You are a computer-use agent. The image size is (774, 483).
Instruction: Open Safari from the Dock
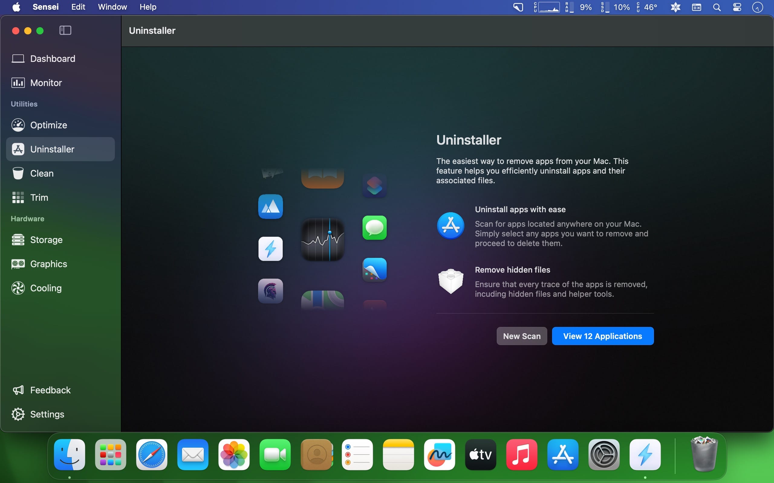click(x=151, y=455)
